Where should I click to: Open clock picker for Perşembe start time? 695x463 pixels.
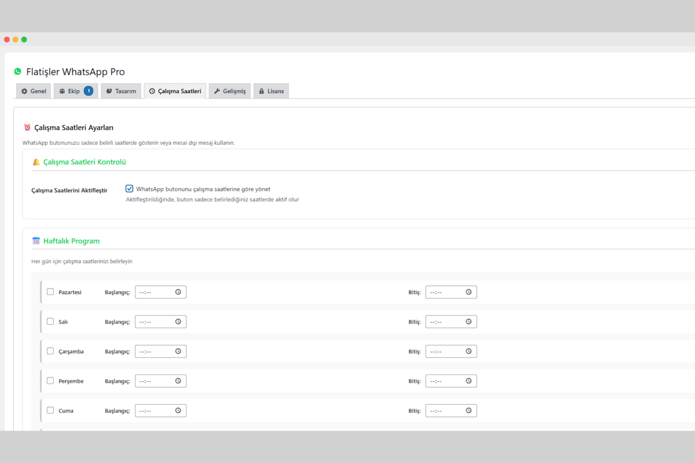(178, 381)
